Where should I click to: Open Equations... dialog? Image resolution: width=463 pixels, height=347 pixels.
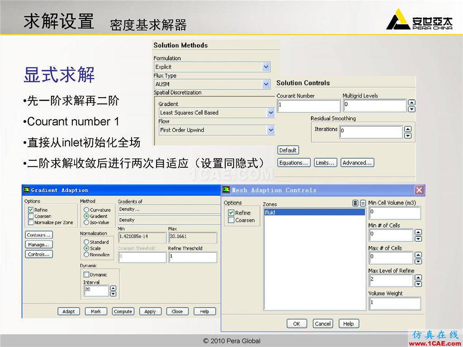click(294, 163)
